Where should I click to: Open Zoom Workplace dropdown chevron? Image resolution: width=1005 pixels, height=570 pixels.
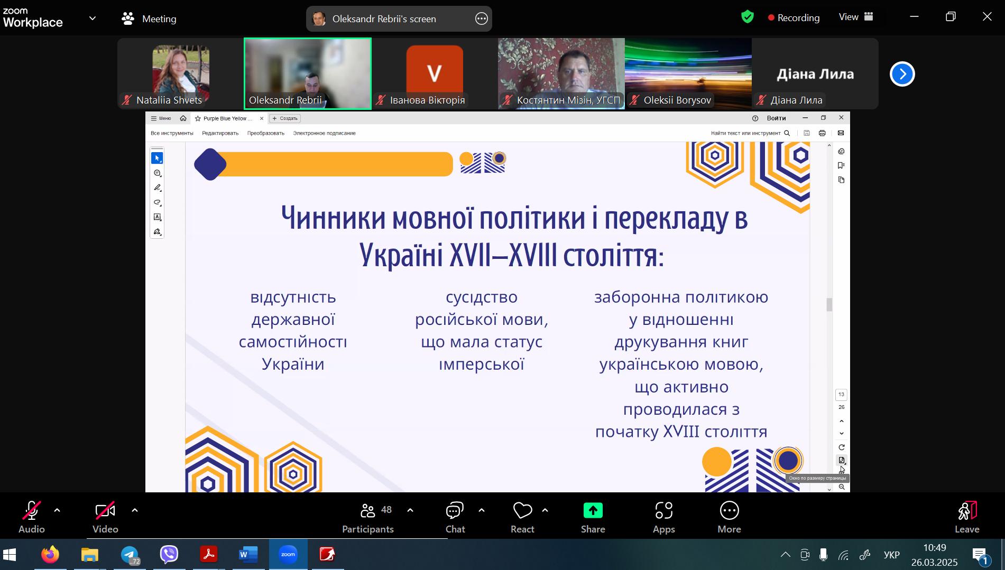pos(93,18)
